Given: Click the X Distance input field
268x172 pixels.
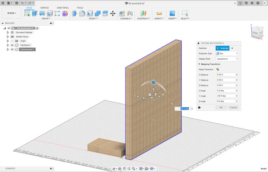Looking at the screenshot, I should (x=226, y=75).
